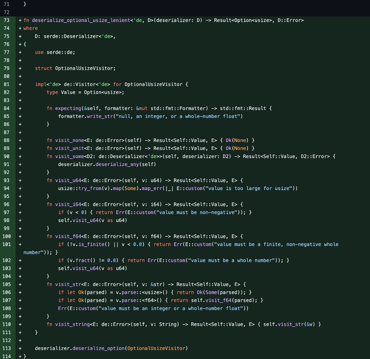Viewport: 370px width, 359px height.
Task: Click the visit_u64 function definition name on line 93
Action: click(x=68, y=180)
